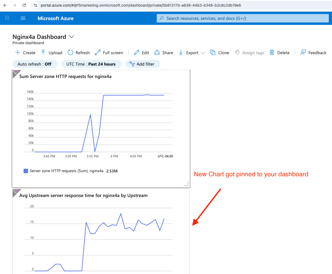The height and width of the screenshot is (274, 332).
Task: Click the Share icon
Action: coord(157,52)
